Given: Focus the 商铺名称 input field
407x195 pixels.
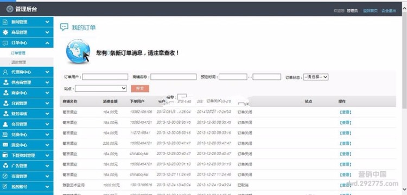Looking at the screenshot, I should click(x=174, y=77).
